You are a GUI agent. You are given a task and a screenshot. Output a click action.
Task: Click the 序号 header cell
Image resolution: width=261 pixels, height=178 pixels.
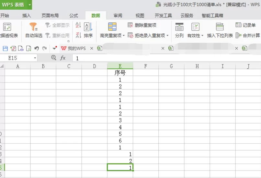(120, 72)
